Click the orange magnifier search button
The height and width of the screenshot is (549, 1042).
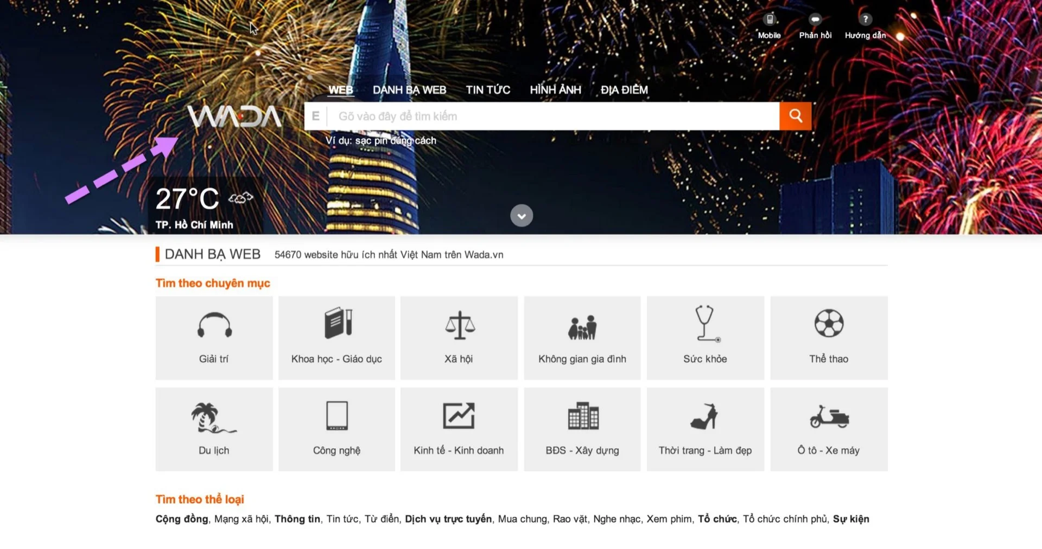click(795, 116)
